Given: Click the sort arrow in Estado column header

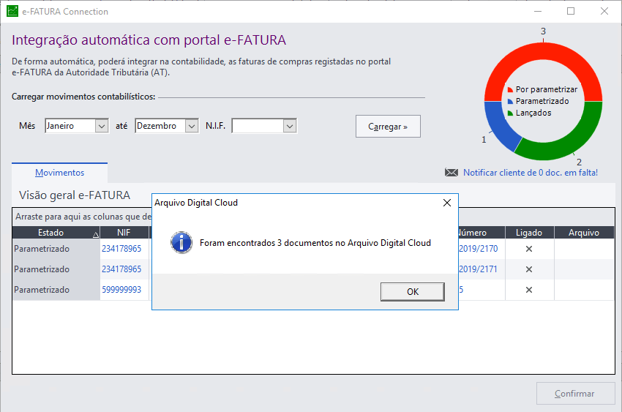Looking at the screenshot, I should pos(96,234).
